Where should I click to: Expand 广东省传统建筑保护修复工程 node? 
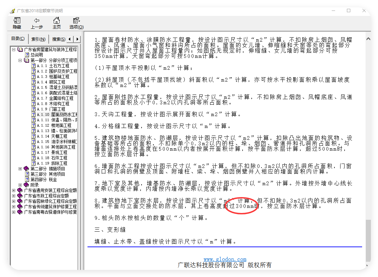click(14, 207)
